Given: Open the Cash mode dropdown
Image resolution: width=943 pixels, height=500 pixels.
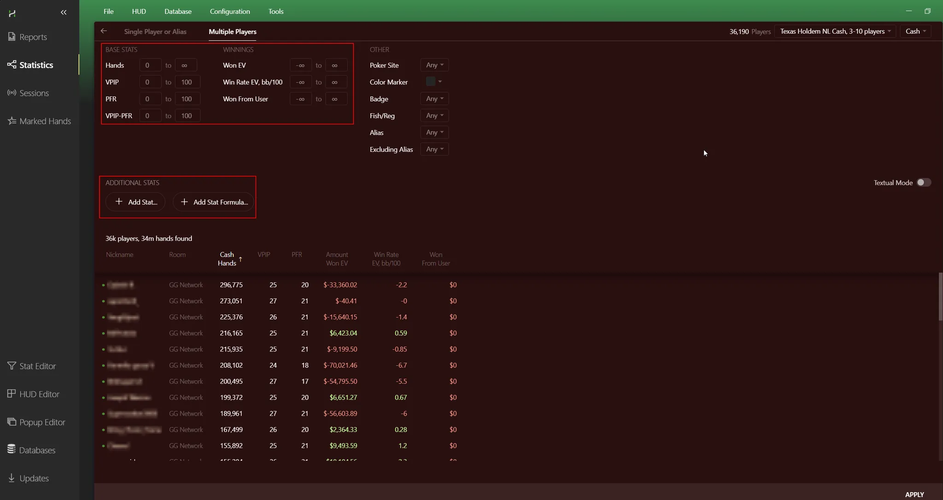Looking at the screenshot, I should click(915, 31).
